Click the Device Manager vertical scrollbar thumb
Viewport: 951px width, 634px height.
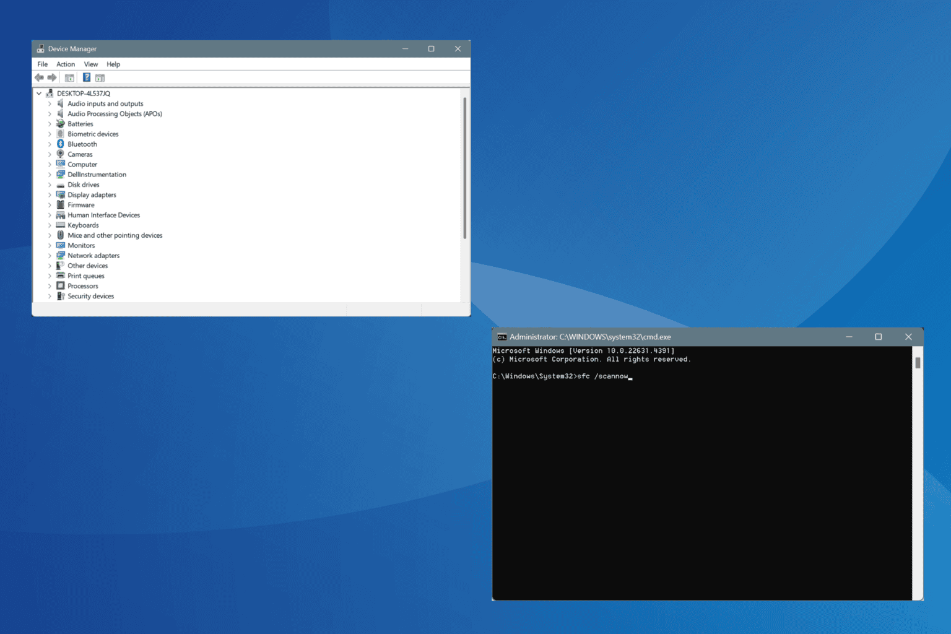tap(464, 167)
